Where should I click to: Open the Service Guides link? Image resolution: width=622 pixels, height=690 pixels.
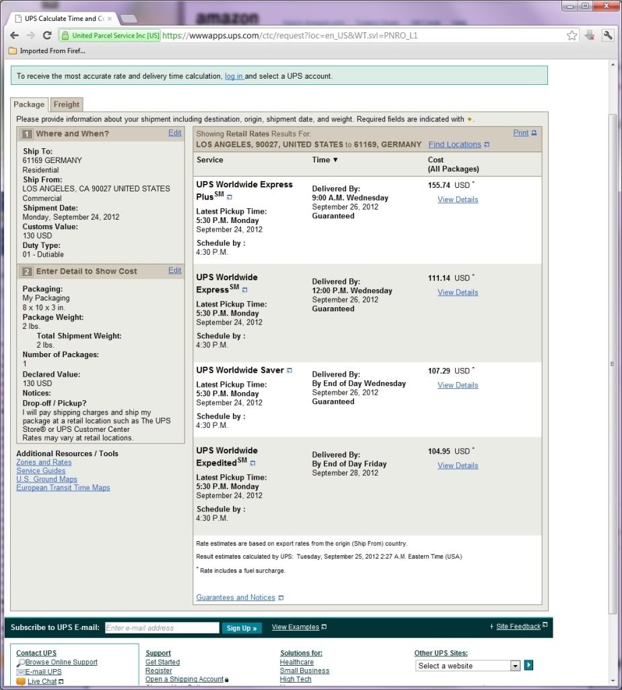(41, 470)
